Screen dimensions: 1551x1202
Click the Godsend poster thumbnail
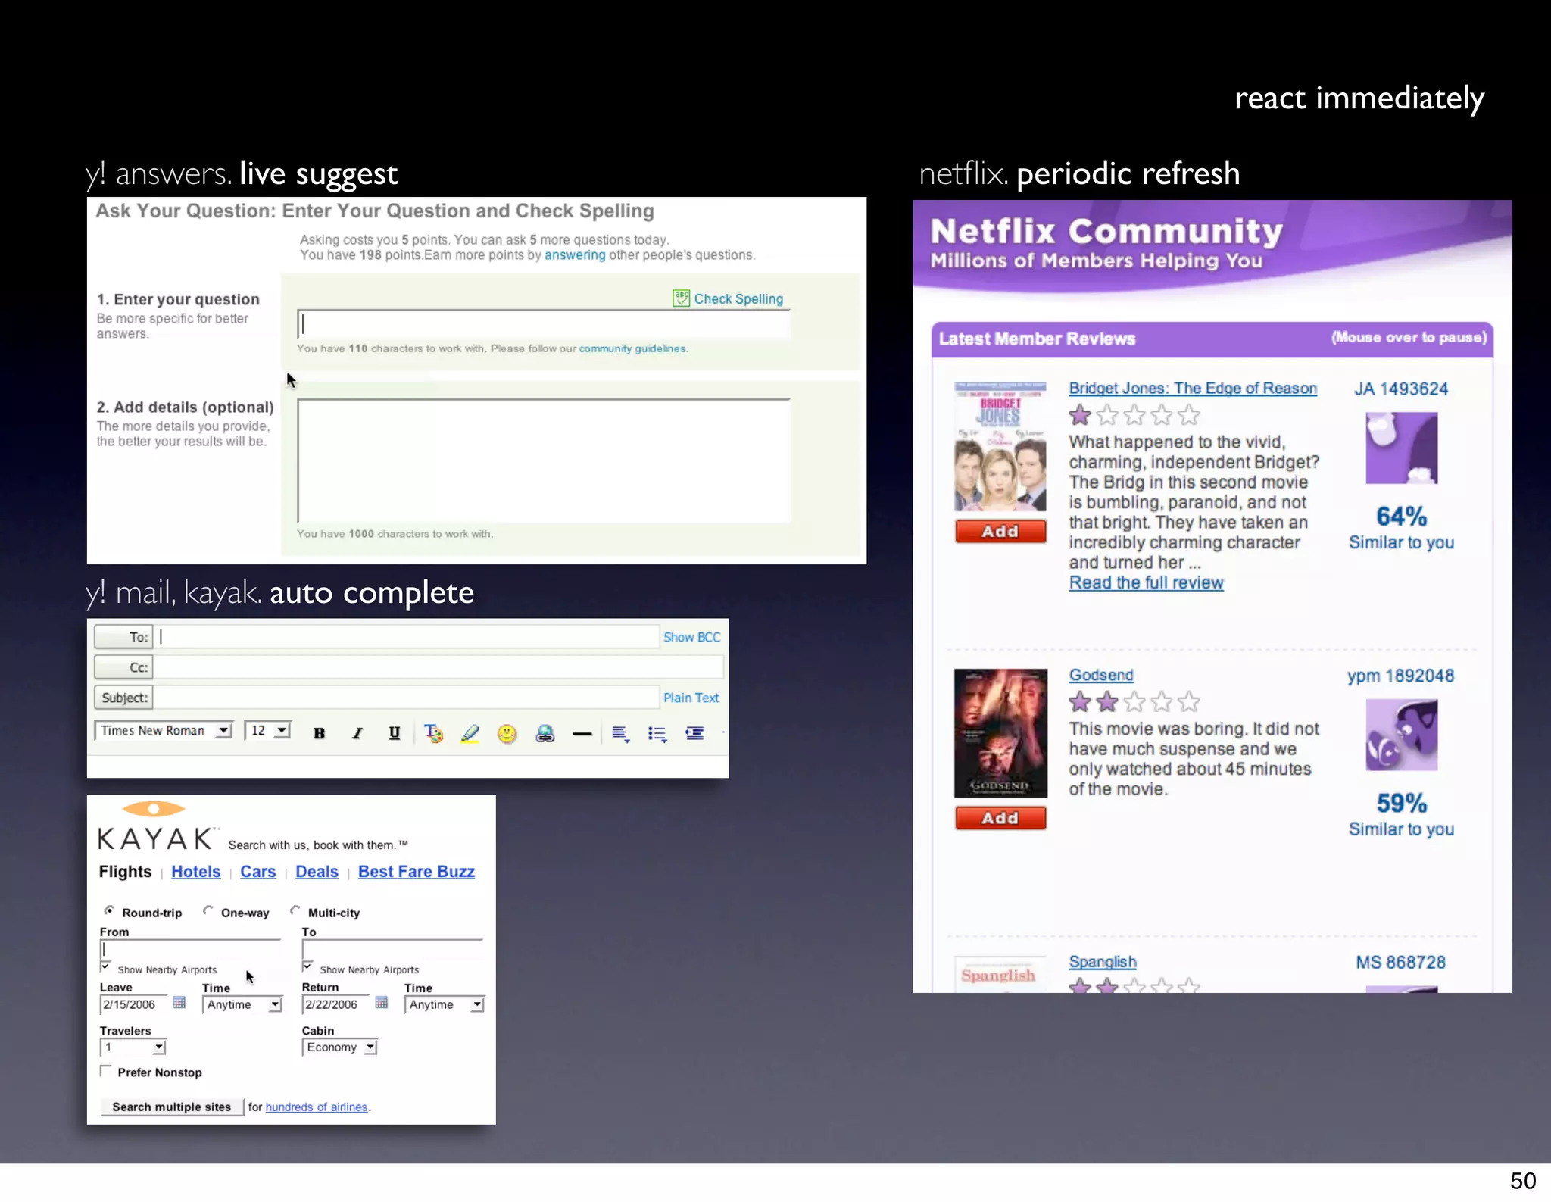click(1000, 733)
